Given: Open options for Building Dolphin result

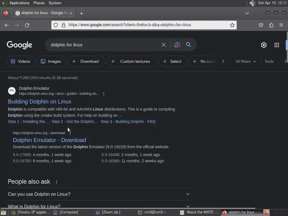Looking at the screenshot, I should click(x=104, y=94).
